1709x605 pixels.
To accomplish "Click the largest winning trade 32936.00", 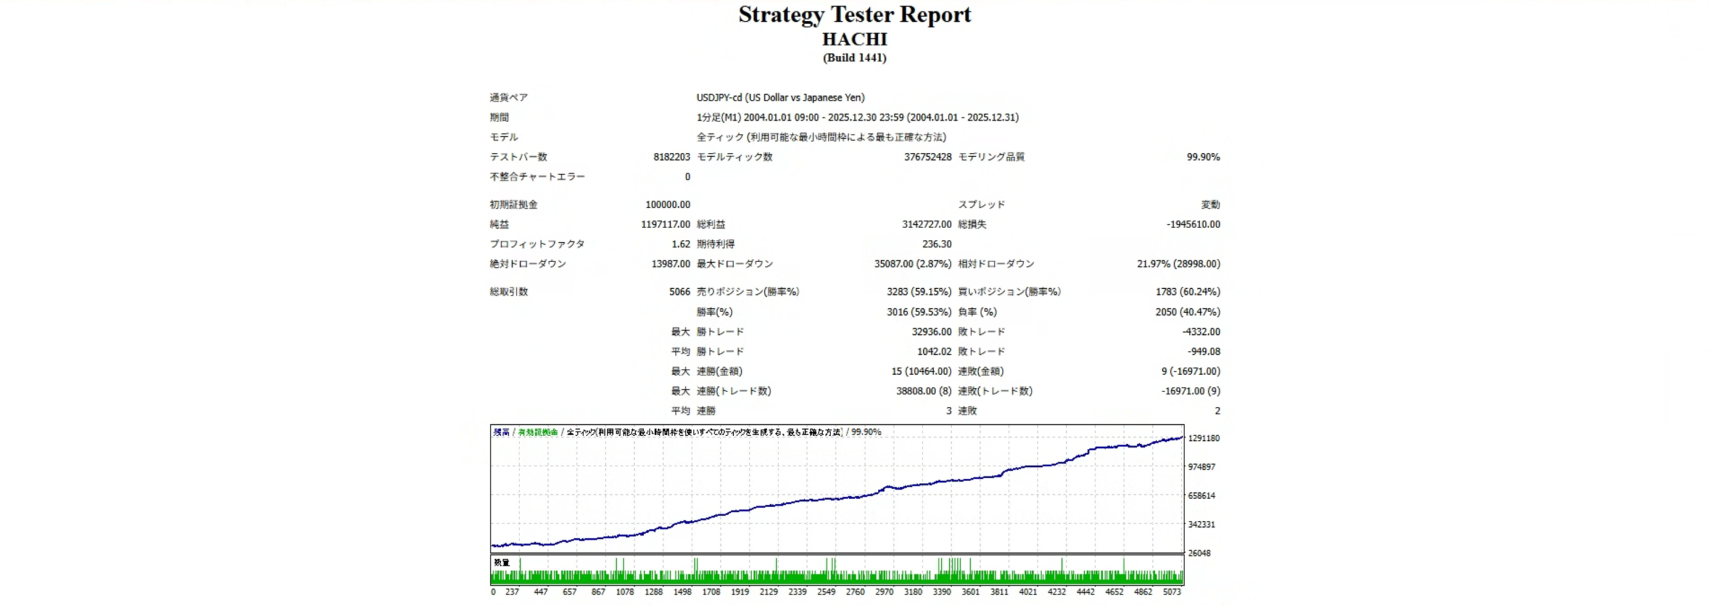I will [931, 332].
